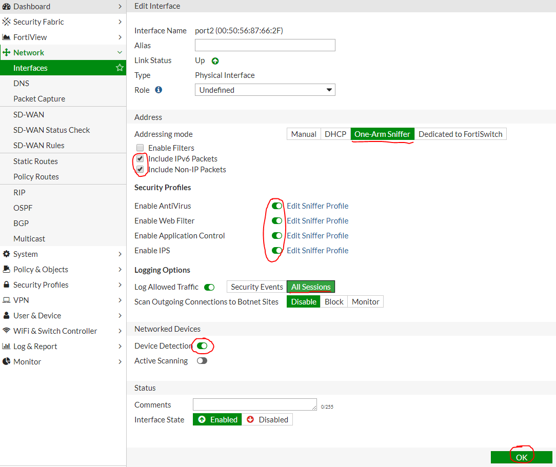Click the System gear icon
This screenshot has height=467, width=556.
point(6,254)
